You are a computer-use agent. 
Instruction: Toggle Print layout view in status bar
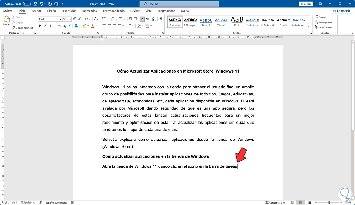click(x=300, y=203)
